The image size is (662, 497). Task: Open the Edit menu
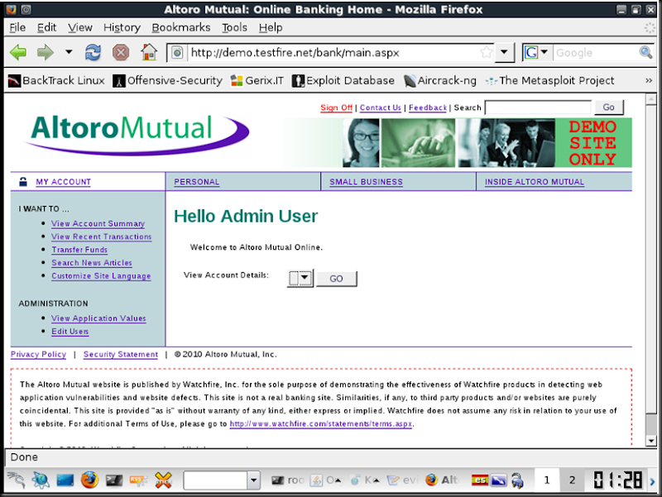(x=46, y=27)
